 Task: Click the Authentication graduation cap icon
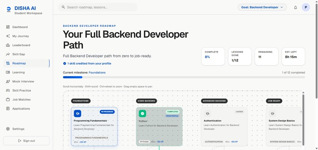(x=207, y=113)
